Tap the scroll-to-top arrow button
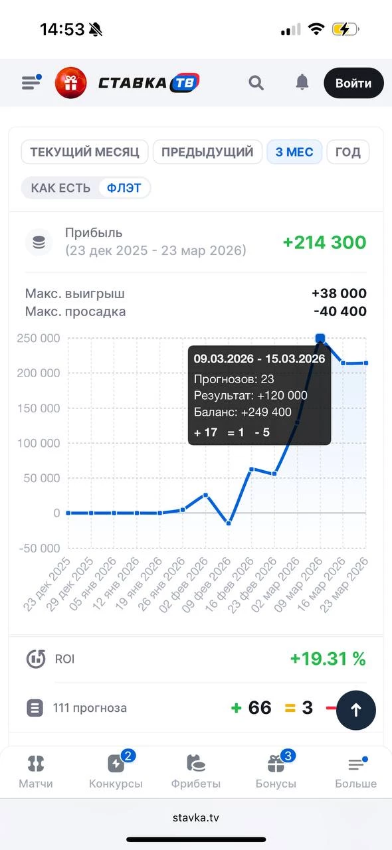Screen dimensions: 392x850 point(356,710)
